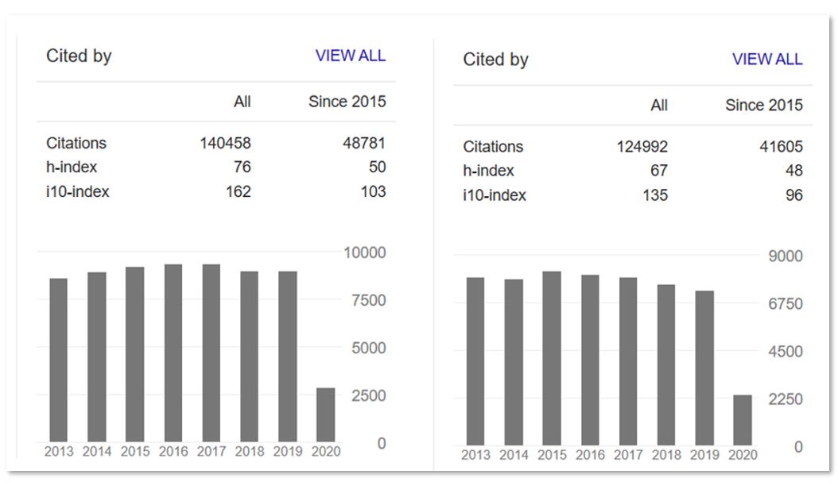Click the h-index label beside value 76
The image size is (838, 482).
pyautogui.click(x=72, y=168)
